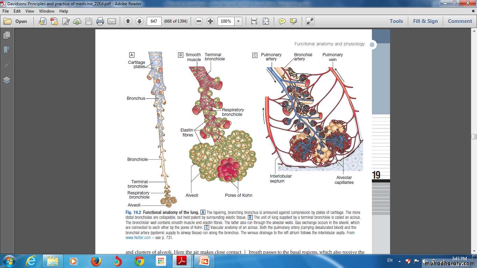
Task: Click the Print file icon
Action: pyautogui.click(x=100, y=21)
